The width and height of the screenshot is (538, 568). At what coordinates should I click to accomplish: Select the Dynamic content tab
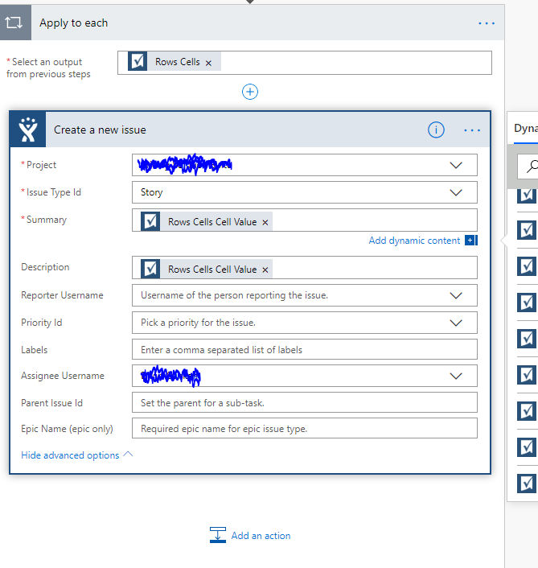click(526, 129)
